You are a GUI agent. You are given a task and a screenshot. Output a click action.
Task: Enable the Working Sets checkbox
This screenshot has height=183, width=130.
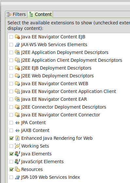tap(11, 146)
